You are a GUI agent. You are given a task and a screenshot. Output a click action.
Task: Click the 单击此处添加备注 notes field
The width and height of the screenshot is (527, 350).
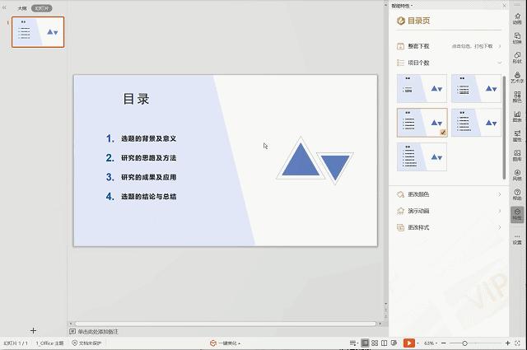click(x=98, y=332)
